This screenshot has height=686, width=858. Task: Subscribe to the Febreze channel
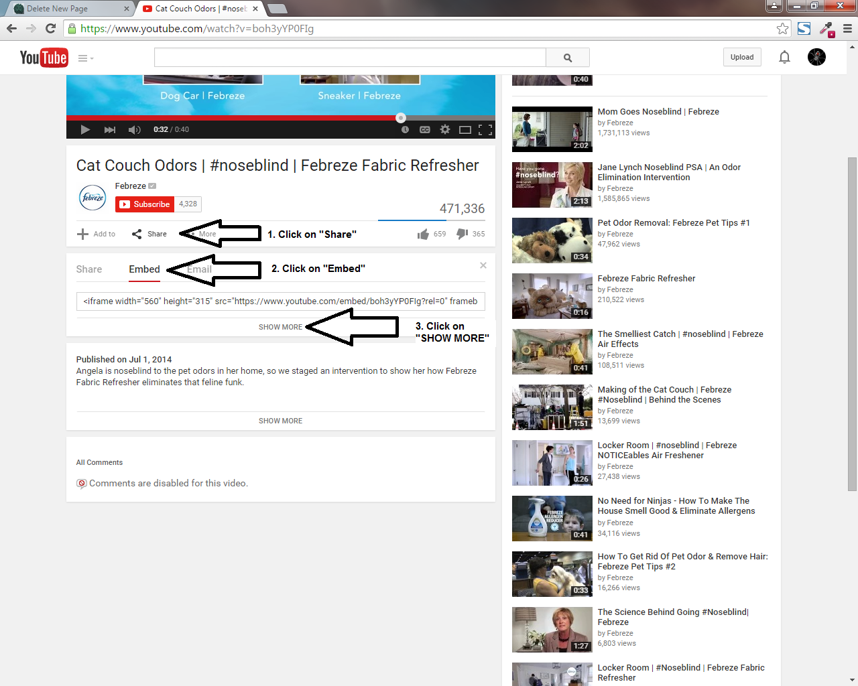[x=145, y=204]
